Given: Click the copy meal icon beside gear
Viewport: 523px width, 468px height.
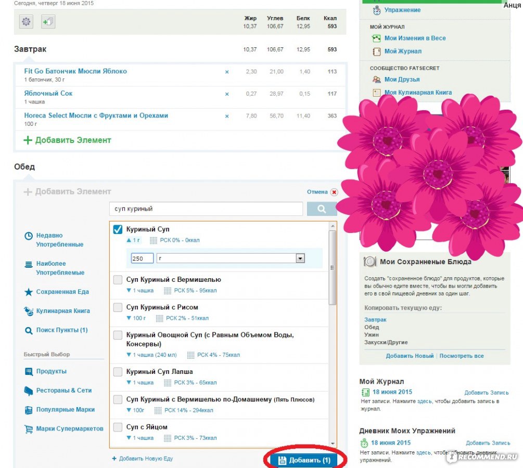Looking at the screenshot, I should tap(48, 22).
